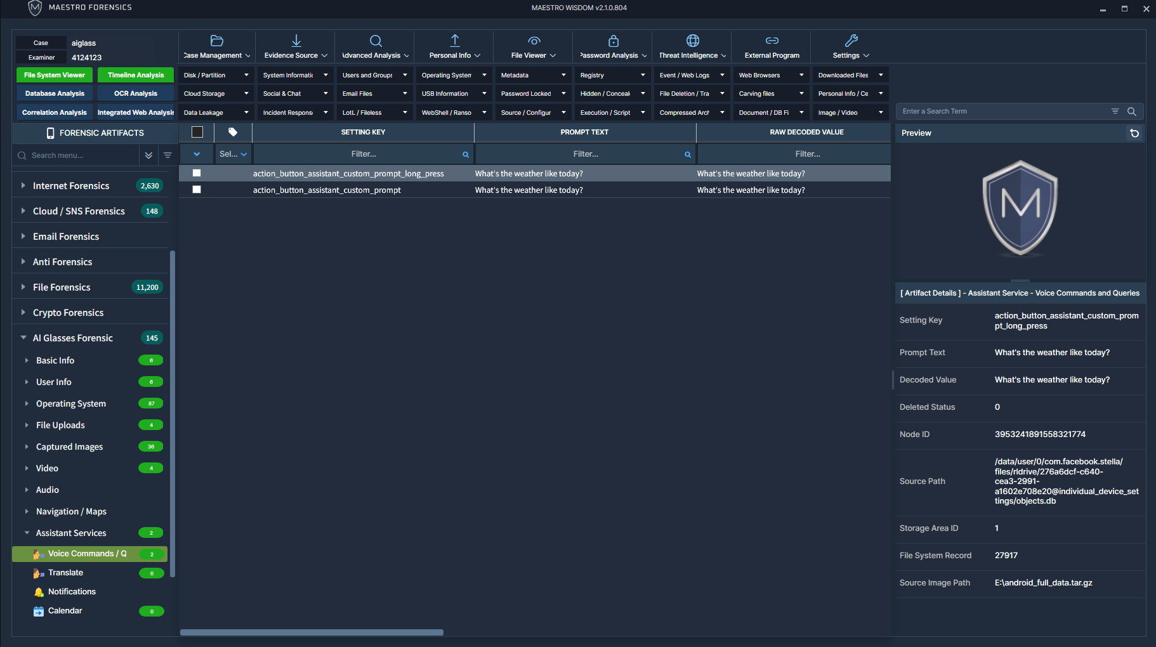The image size is (1156, 647).
Task: Open Correlation Analysis
Action: click(55, 112)
